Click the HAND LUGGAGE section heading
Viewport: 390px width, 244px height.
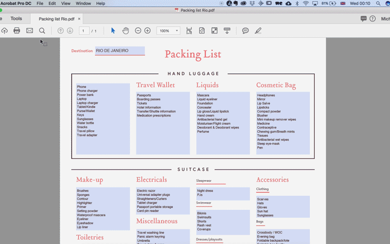pyautogui.click(x=193, y=74)
